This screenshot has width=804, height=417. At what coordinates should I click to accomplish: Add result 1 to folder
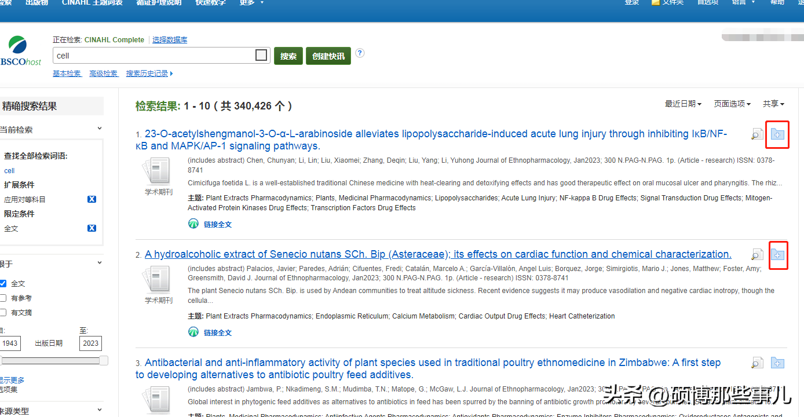pos(777,135)
